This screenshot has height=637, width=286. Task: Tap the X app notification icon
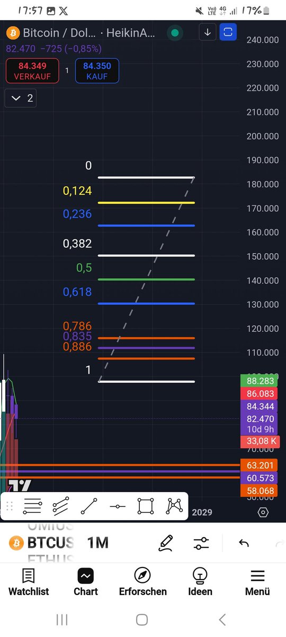point(64,10)
